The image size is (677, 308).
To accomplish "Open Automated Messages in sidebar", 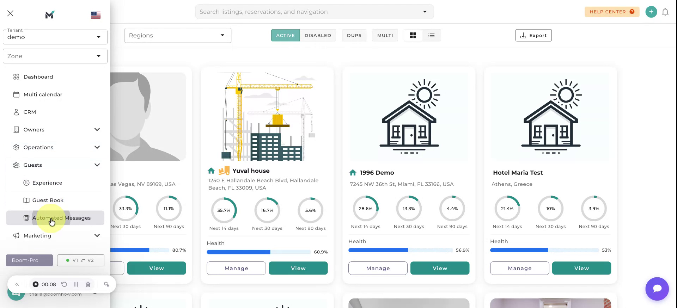I will (61, 218).
